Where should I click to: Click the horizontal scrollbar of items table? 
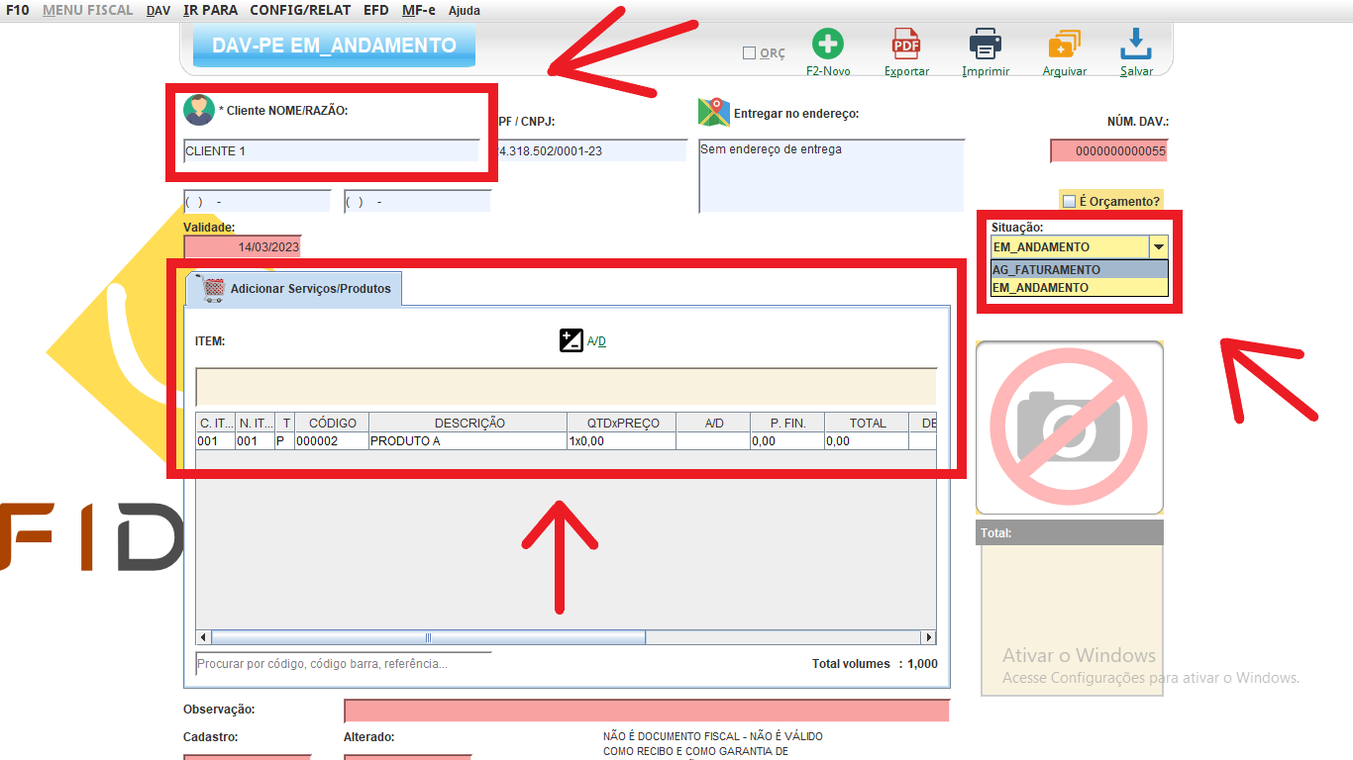(428, 637)
